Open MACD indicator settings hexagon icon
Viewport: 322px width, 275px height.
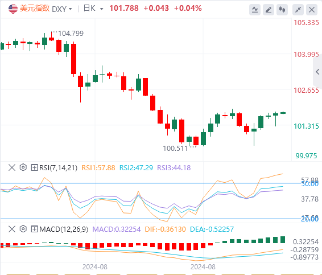pos(23,229)
